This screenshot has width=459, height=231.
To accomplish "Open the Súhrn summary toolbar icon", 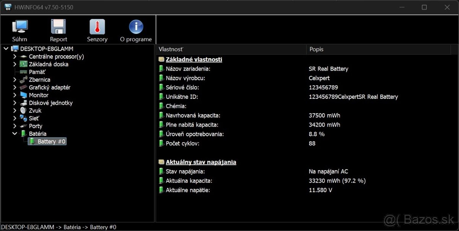I will click(20, 30).
